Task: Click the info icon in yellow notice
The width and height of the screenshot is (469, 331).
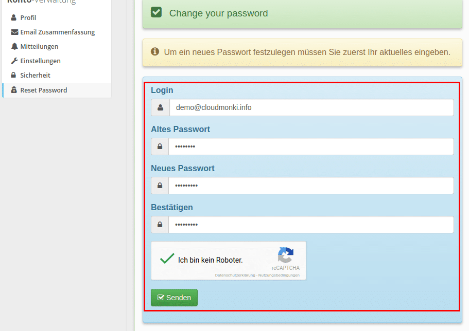Action: tap(155, 52)
